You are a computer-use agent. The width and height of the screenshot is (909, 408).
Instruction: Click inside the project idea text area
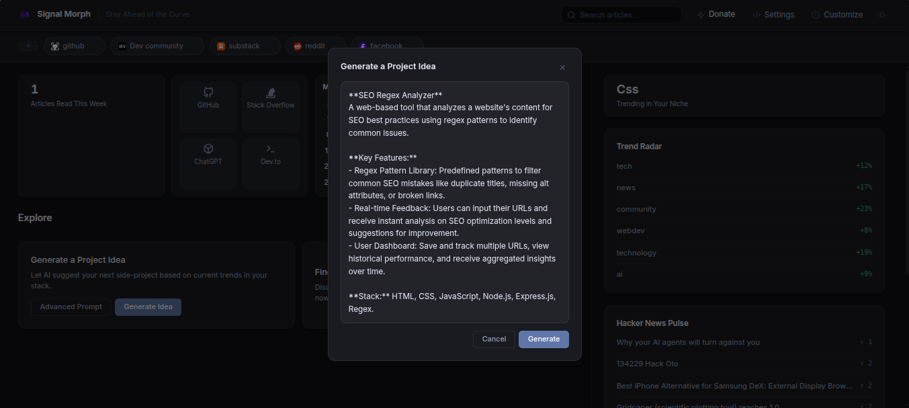[455, 202]
